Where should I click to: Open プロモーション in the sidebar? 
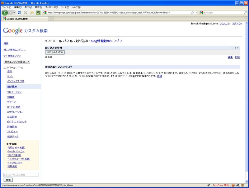pos(14,92)
